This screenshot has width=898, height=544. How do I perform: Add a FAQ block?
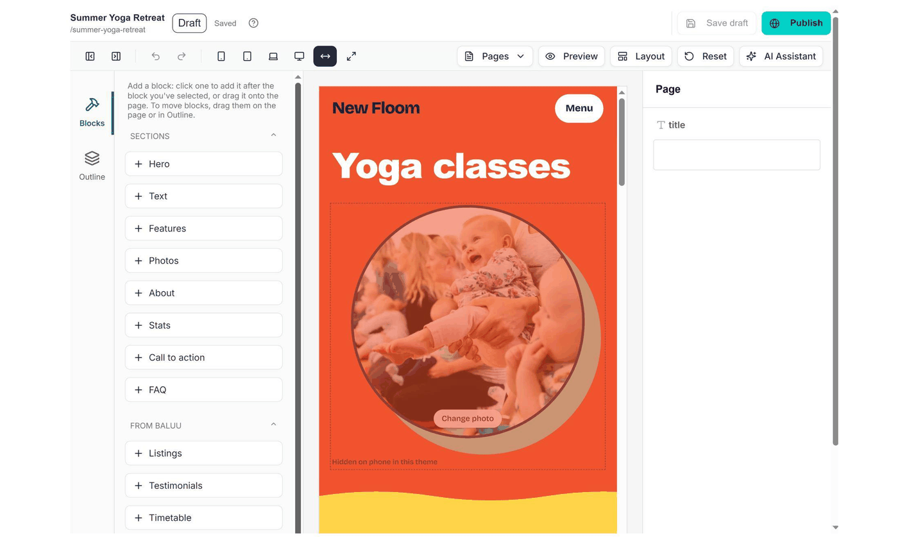click(x=204, y=389)
